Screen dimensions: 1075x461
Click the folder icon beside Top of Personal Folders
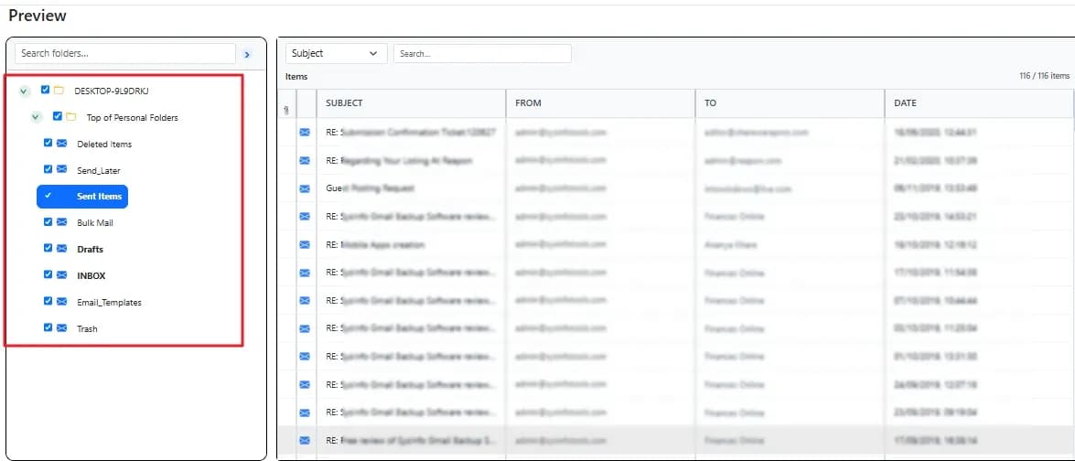pos(70,117)
